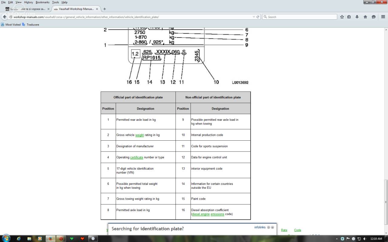The width and height of the screenshot is (388, 242).
Task: Open the chat bubble toolbar icon
Action: coord(373,17)
